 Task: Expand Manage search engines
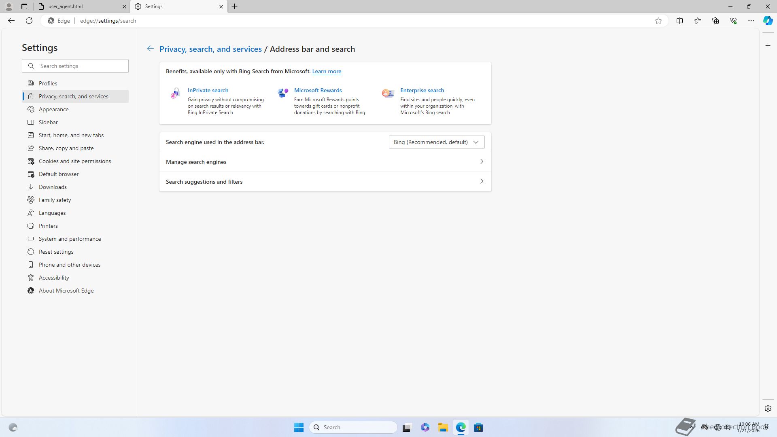point(325,162)
